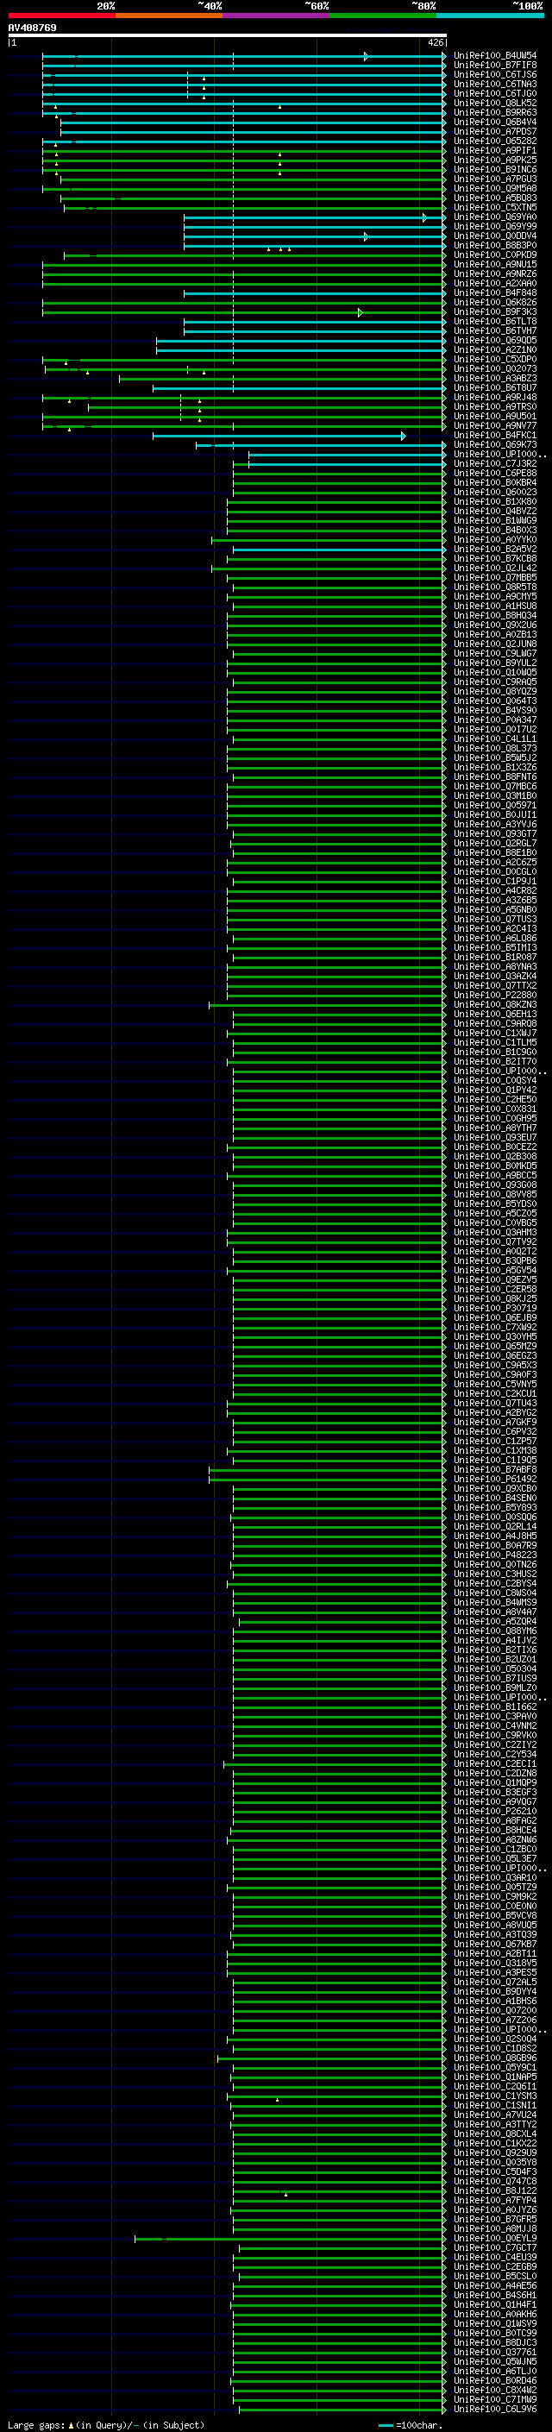This screenshot has width=552, height=2432.
Task: Click the cyan ~100% identity legend segment
Action: [490, 16]
